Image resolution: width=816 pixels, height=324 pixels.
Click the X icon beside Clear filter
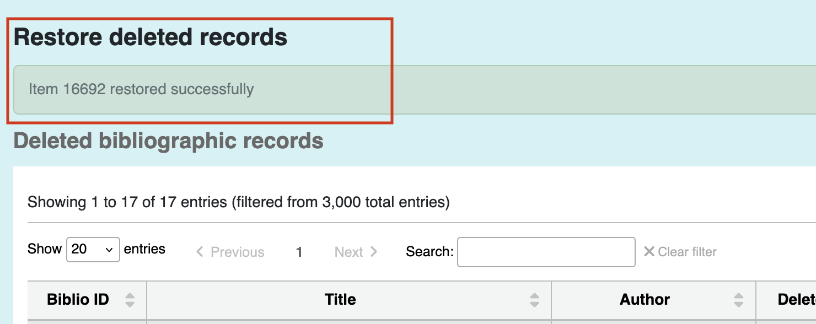649,252
